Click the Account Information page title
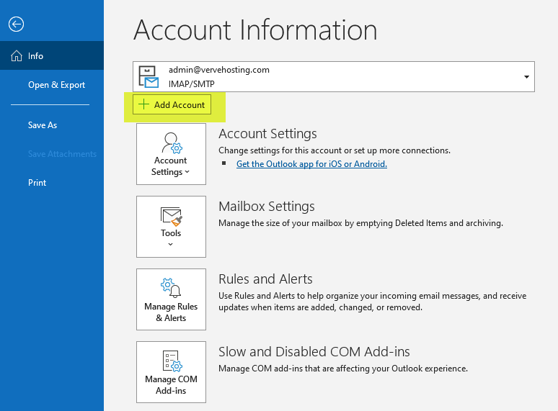Image resolution: width=558 pixels, height=411 pixels. click(255, 30)
